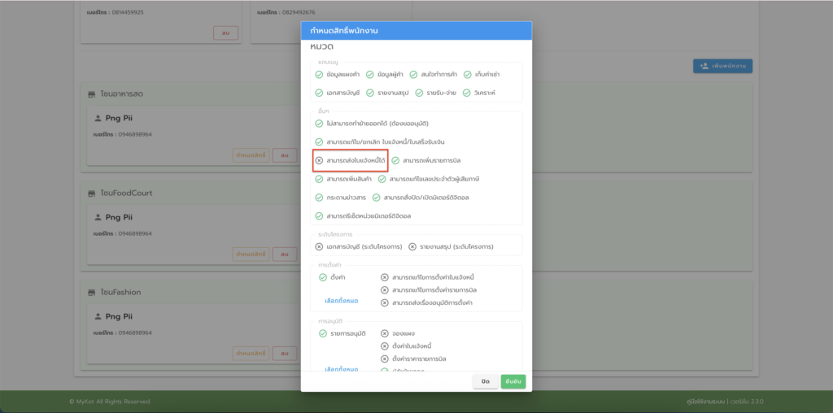This screenshot has height=413, width=833.
Task: Click the ลบ button in the โซนFashion card
Action: click(x=284, y=353)
